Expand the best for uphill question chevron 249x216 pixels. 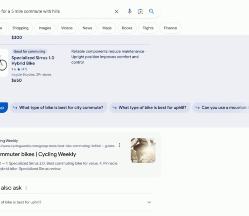click(x=149, y=202)
